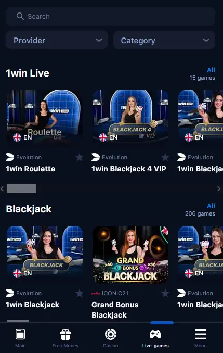Toggle favorite star for 1win Blackjack 4 VIP
The image size is (223, 353).
pyautogui.click(x=165, y=157)
